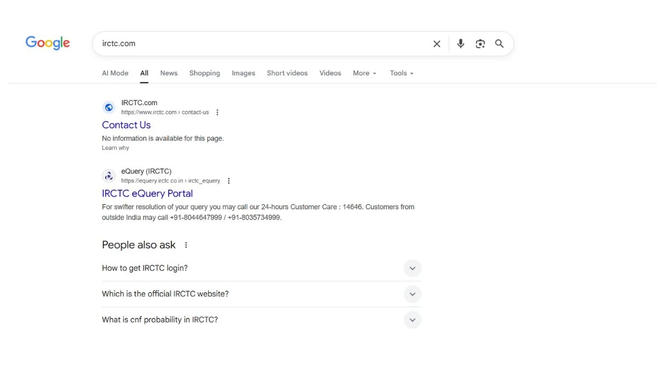Image resolution: width=657 pixels, height=369 pixels.
Task: Open the More dropdown menu
Action: tap(365, 73)
